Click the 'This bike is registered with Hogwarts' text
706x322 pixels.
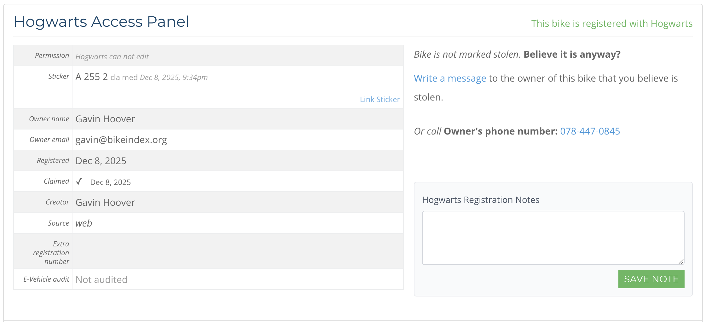611,24
